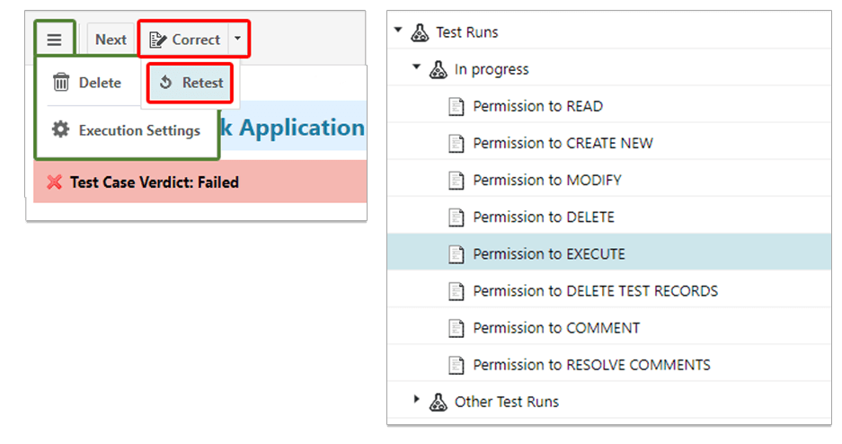Select Execution Settings menu entry

pyautogui.click(x=139, y=130)
